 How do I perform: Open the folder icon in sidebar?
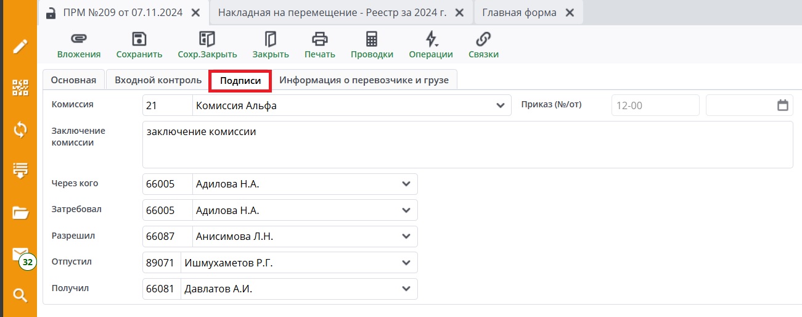point(20,213)
